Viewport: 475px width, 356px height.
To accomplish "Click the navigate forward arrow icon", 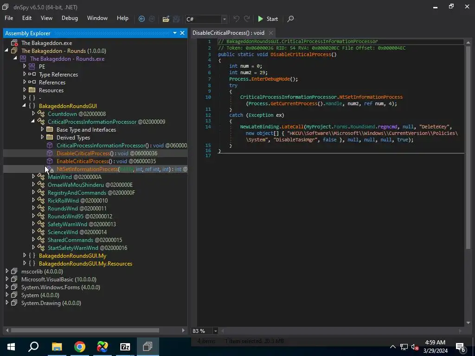I will (x=152, y=19).
